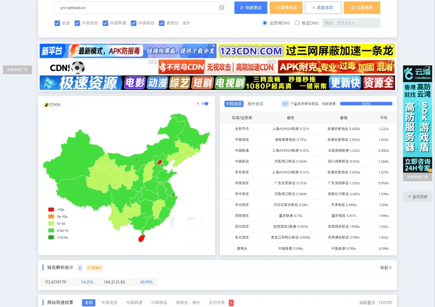Click the 华东地区 row label

tap(242, 172)
